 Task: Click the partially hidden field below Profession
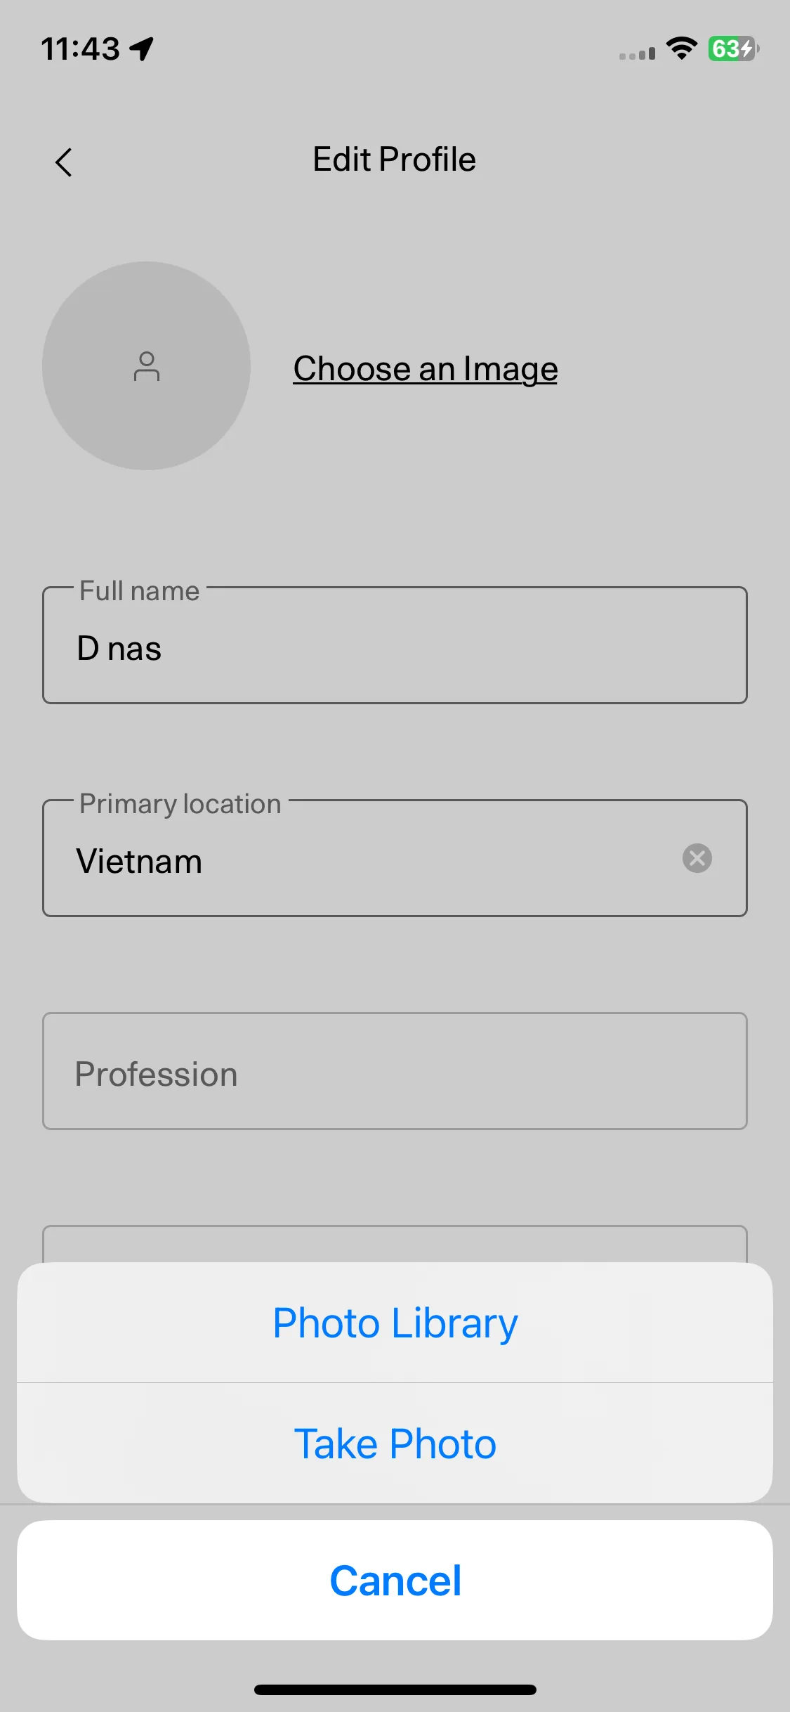click(395, 1244)
